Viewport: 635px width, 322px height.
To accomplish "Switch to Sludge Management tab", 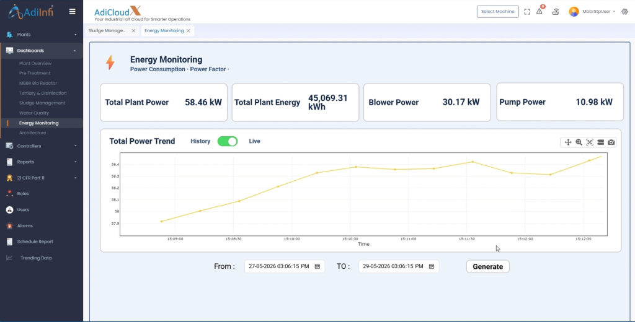I will coord(107,31).
